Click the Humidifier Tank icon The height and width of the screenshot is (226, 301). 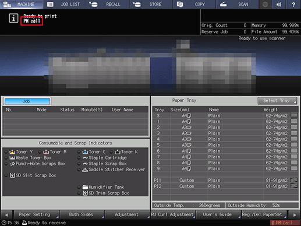(85, 187)
